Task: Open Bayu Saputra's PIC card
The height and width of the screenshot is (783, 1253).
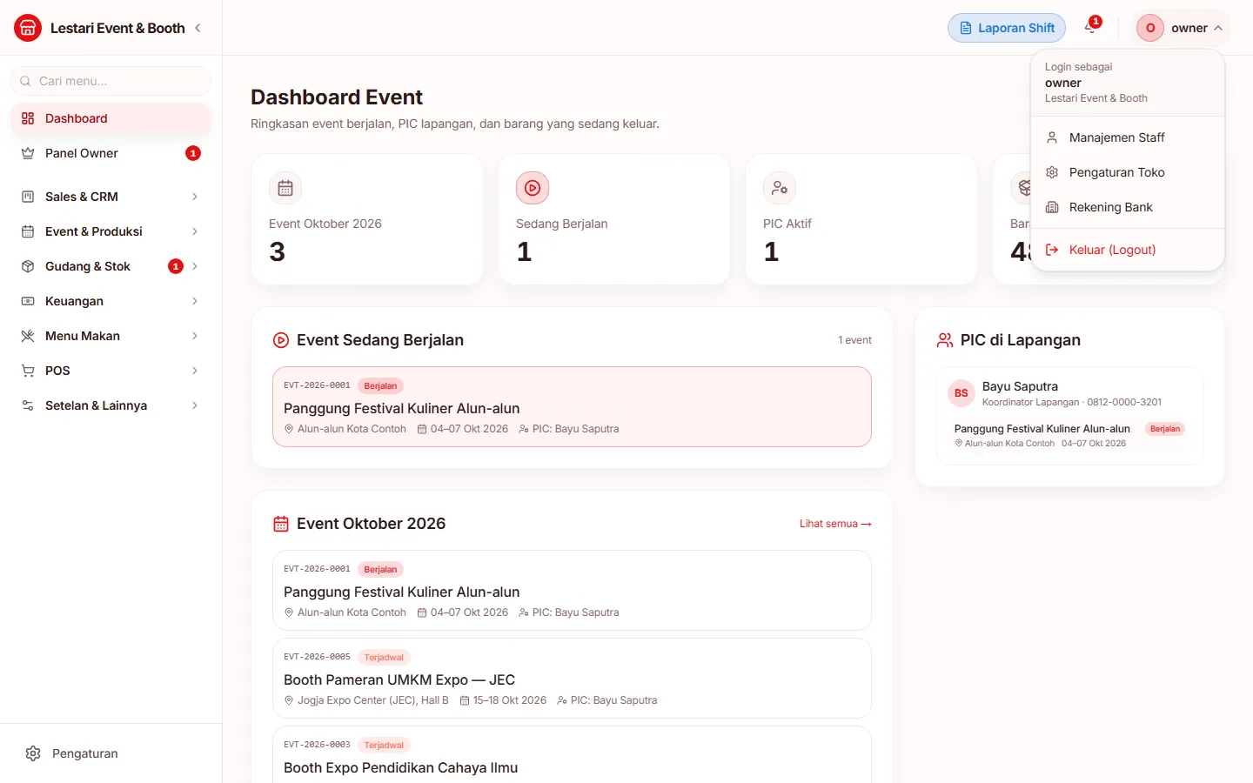Action: click(1069, 416)
